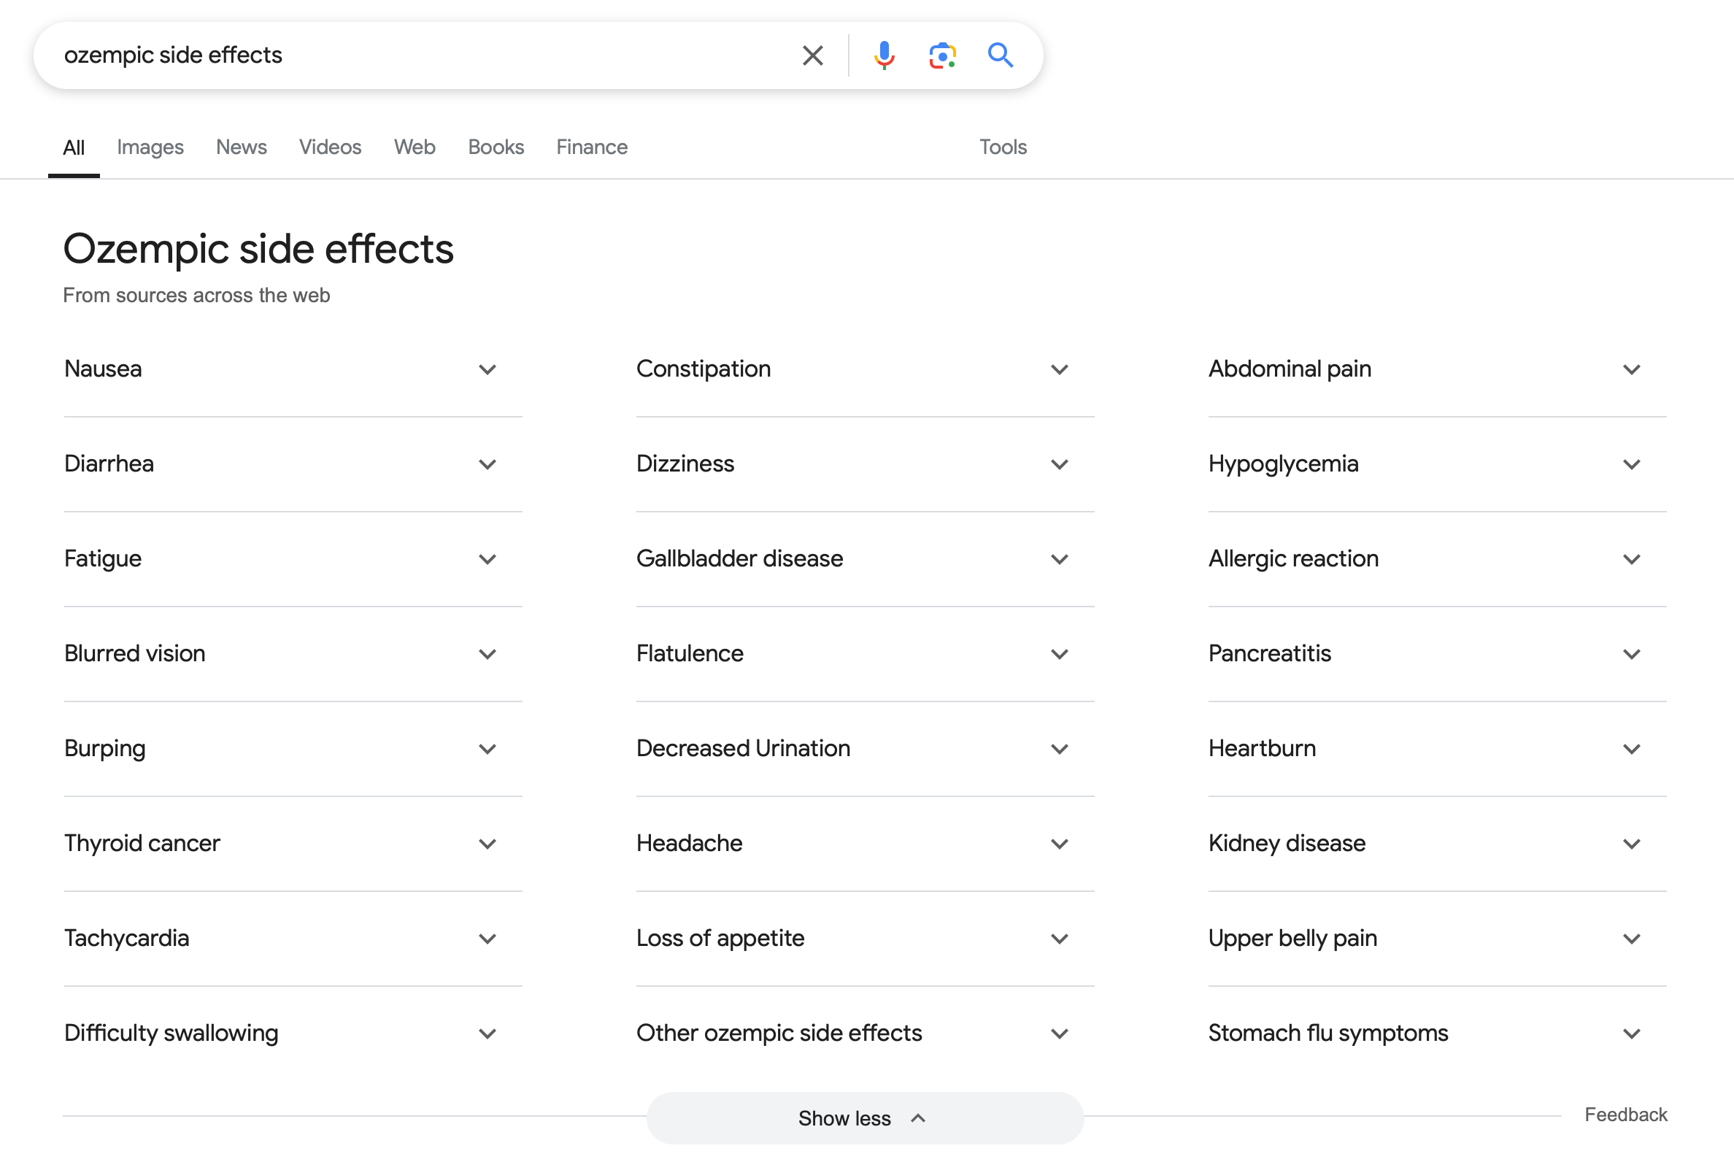Click the Pancreatitis label text
This screenshot has width=1734, height=1162.
tap(1270, 654)
